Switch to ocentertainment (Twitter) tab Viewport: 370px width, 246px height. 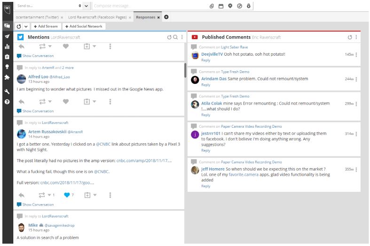tap(37, 17)
